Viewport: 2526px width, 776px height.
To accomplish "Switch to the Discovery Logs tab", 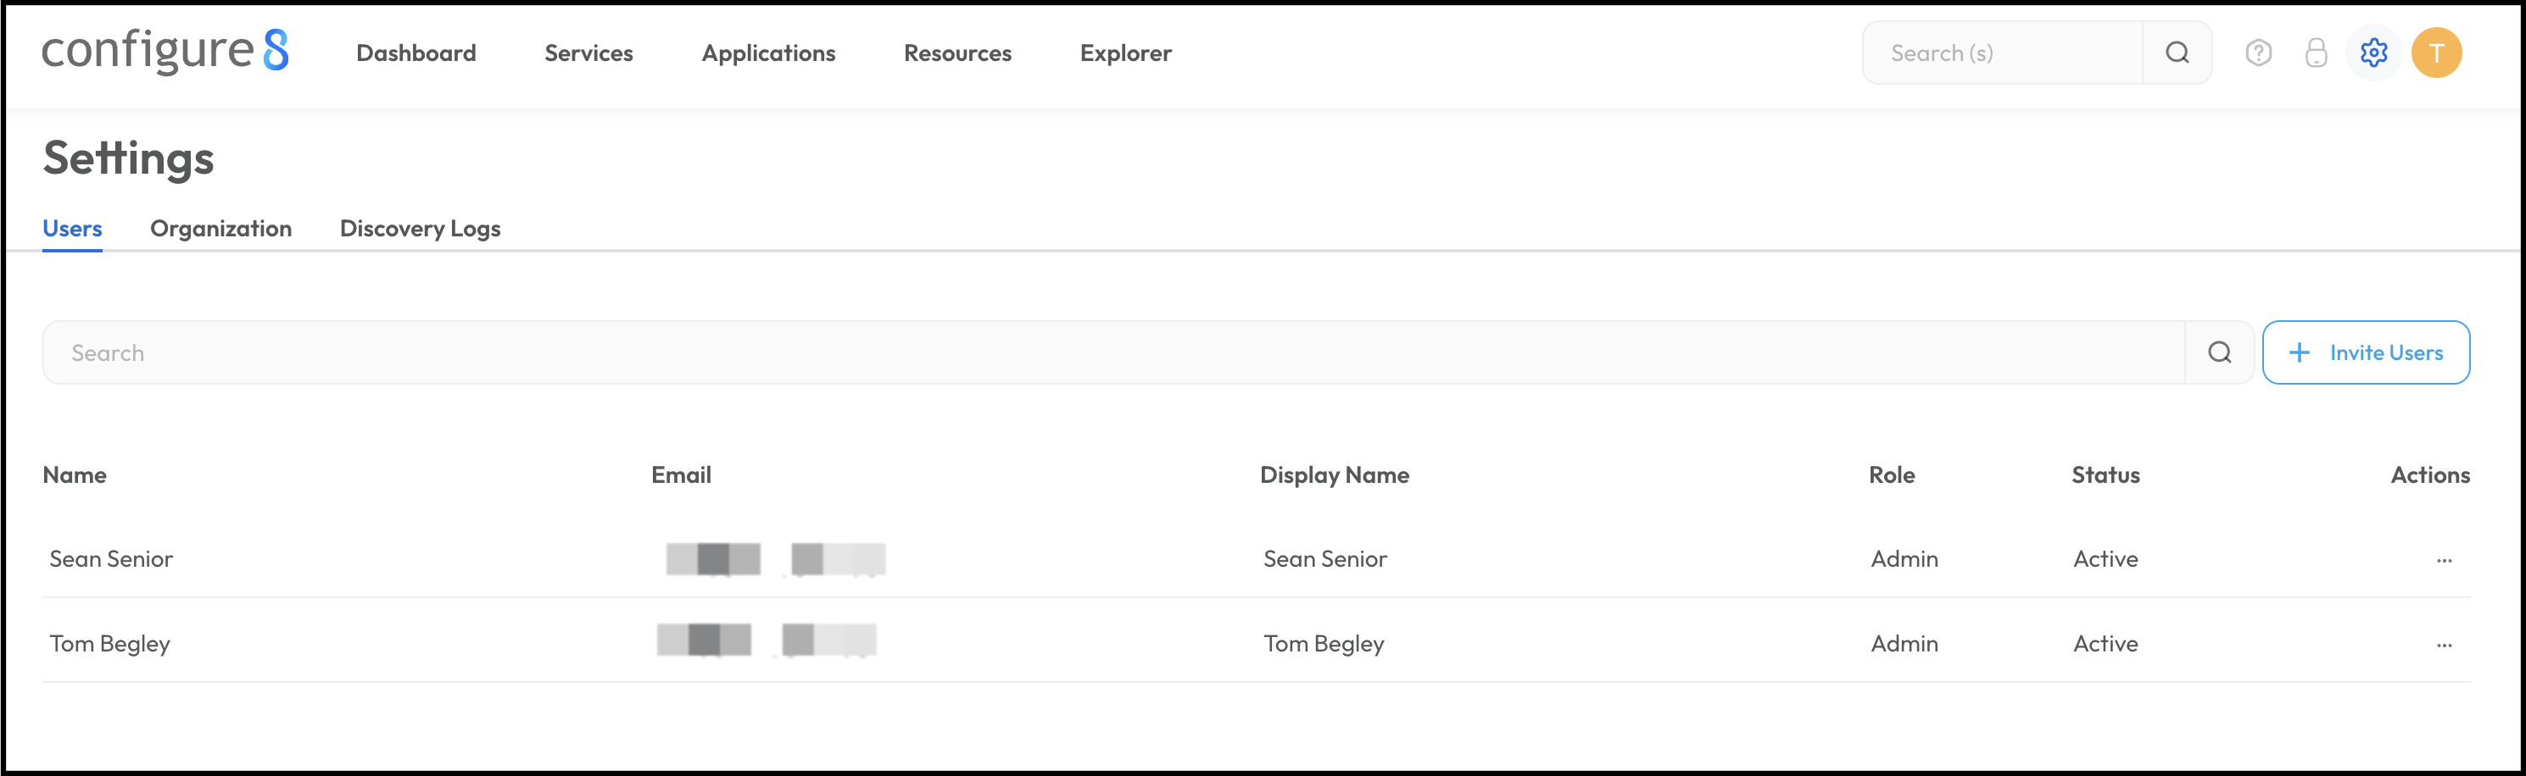I will (420, 228).
